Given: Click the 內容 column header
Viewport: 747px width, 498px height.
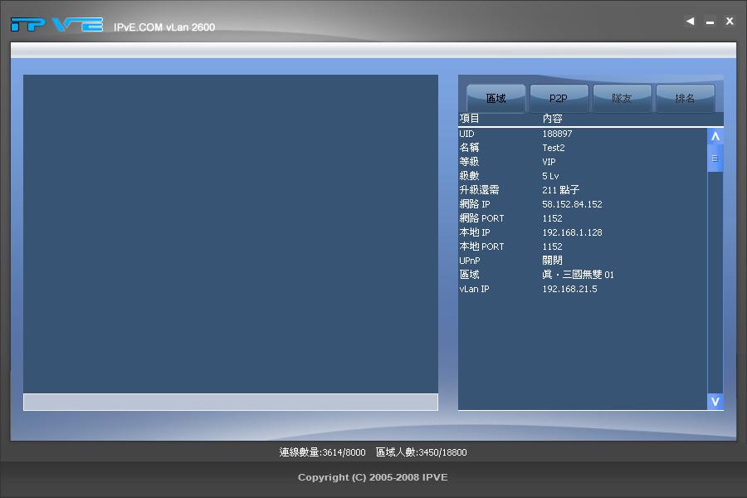Looking at the screenshot, I should tap(552, 118).
